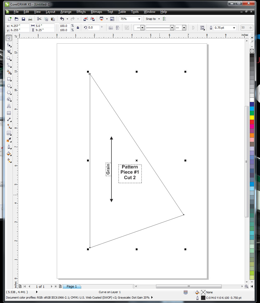This screenshot has width=260, height=303.
Task: Mirror object vertically
Action: 117,28
